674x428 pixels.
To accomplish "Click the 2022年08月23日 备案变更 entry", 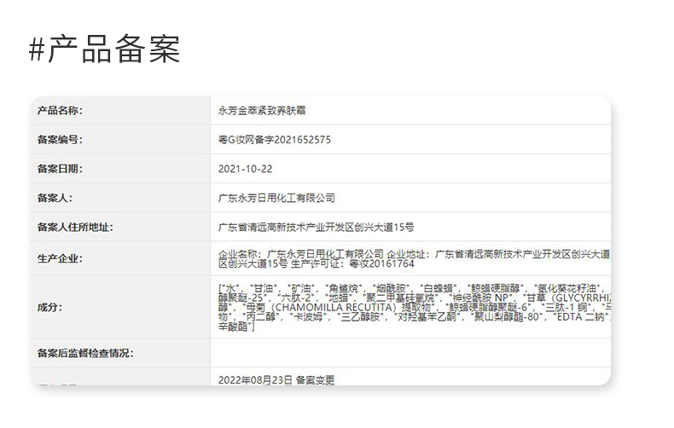I will point(276,380).
